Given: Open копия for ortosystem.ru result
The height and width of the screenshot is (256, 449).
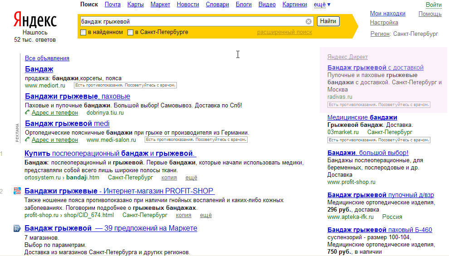Looking at the screenshot, I should coord(169,178).
